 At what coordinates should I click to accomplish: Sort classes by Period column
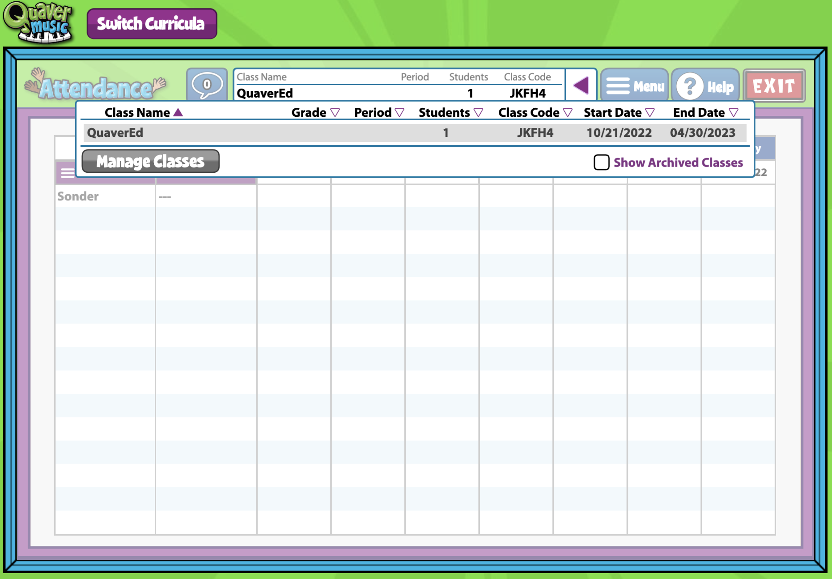(x=379, y=112)
